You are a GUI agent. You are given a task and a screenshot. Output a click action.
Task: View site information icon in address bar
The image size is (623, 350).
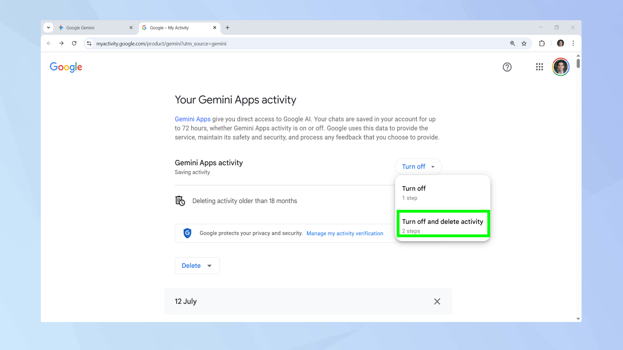(89, 44)
